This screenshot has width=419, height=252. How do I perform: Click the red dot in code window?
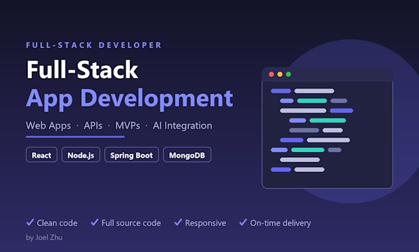(271, 75)
